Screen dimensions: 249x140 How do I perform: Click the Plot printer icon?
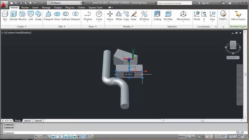(30, 3)
